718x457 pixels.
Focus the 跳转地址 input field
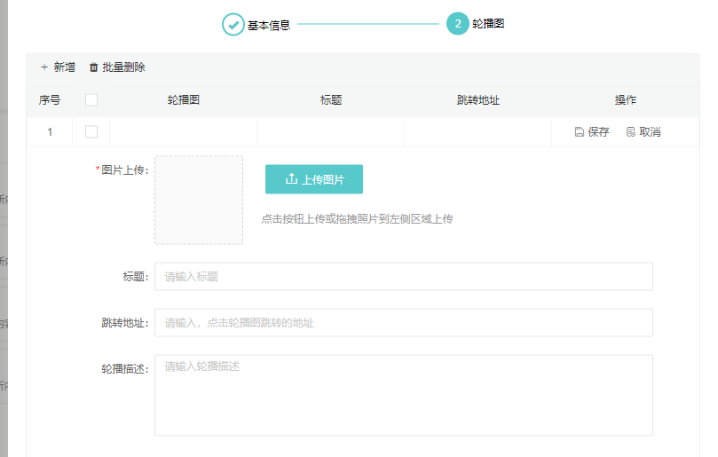(404, 323)
